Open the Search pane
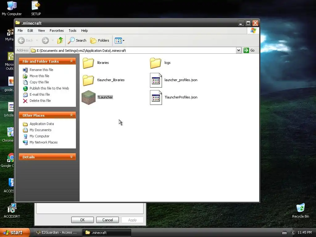The width and height of the screenshot is (316, 237). pyautogui.click(x=77, y=40)
